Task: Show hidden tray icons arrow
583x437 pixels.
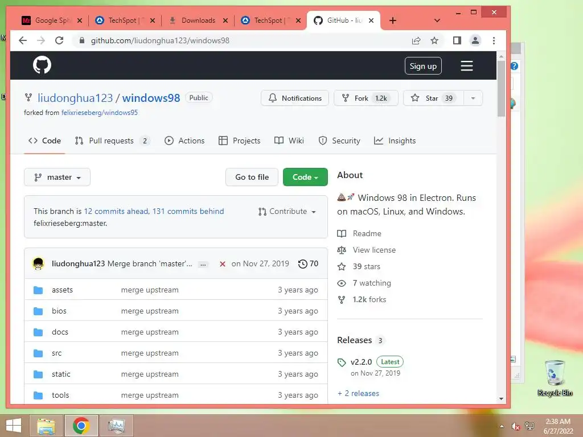Action: [502, 426]
